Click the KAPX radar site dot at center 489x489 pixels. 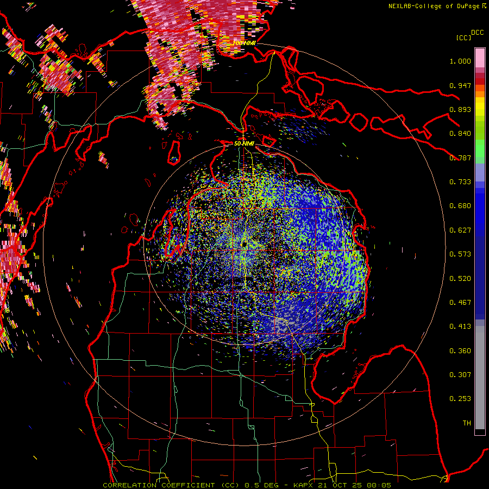tap(244, 244)
